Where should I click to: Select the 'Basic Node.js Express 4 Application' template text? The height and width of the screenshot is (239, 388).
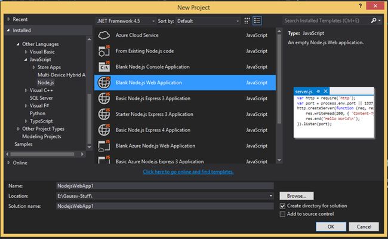point(153,130)
